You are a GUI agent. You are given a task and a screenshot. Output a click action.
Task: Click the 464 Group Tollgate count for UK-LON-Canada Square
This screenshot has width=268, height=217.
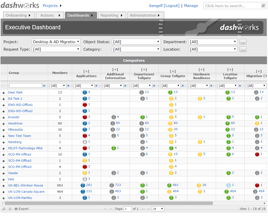pos(175,191)
